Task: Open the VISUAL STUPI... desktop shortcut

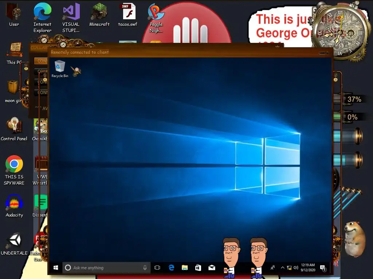Action: coord(71,17)
